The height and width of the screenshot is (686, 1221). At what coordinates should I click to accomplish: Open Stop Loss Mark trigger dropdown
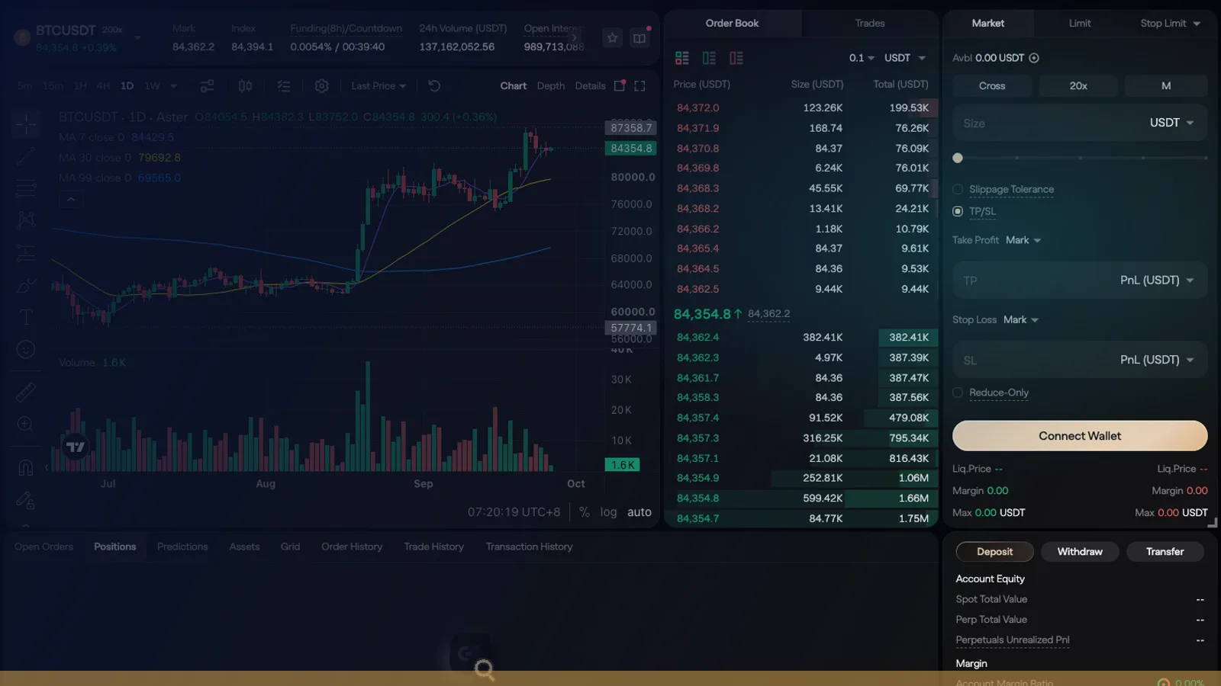click(1021, 320)
